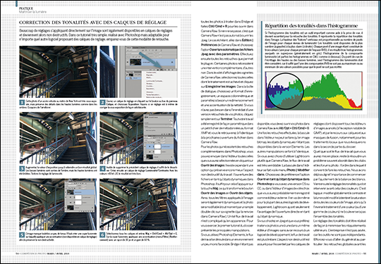Click the adjustment layer icon the arrow indicates

click(161, 70)
